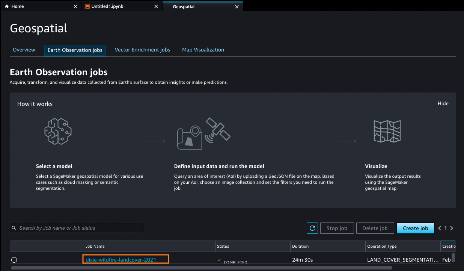The width and height of the screenshot is (464, 271).
Task: Click the How it works title
Action: pyautogui.click(x=35, y=104)
